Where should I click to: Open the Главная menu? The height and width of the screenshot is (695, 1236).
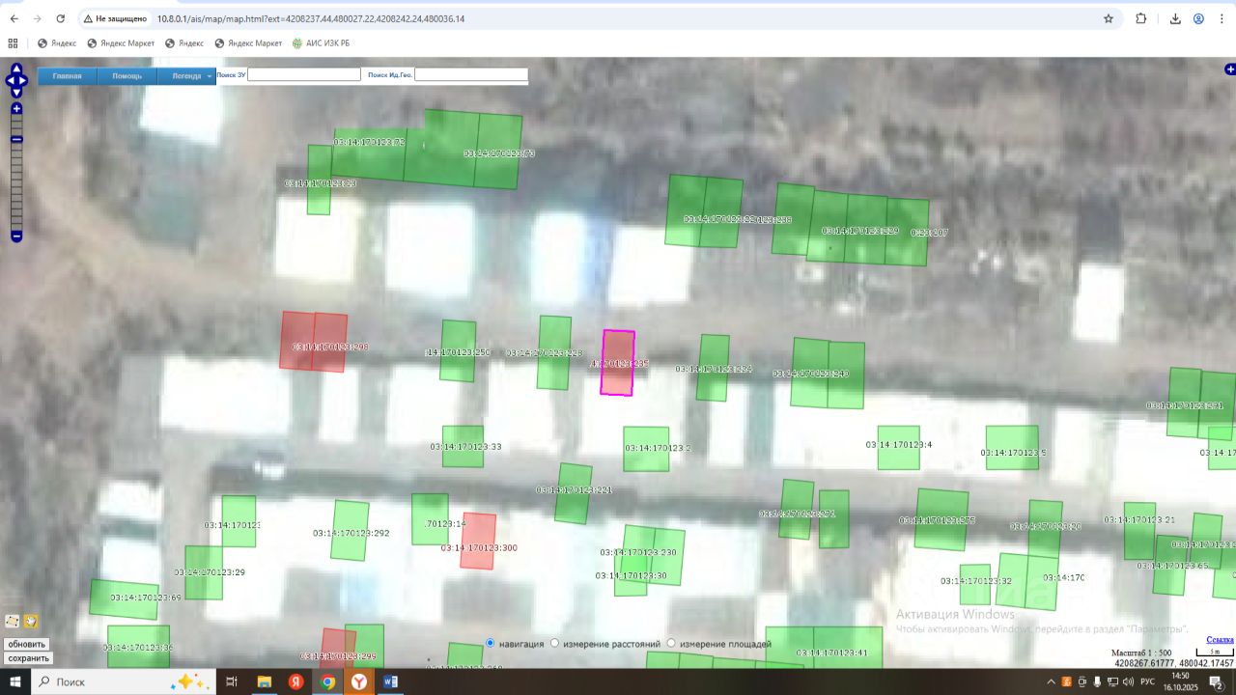[x=68, y=76]
